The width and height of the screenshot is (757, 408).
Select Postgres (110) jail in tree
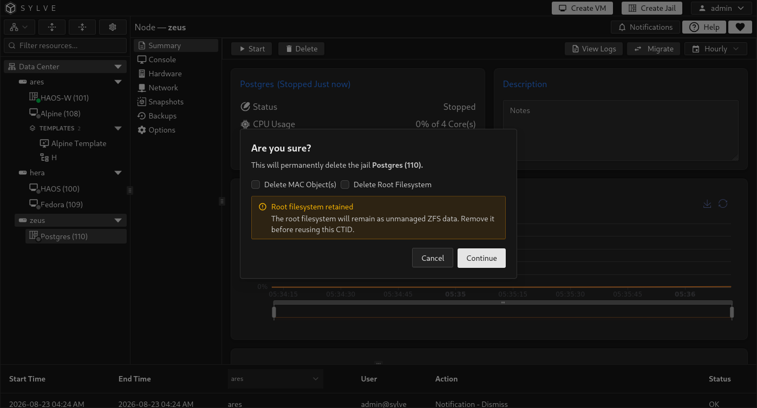tap(76, 236)
